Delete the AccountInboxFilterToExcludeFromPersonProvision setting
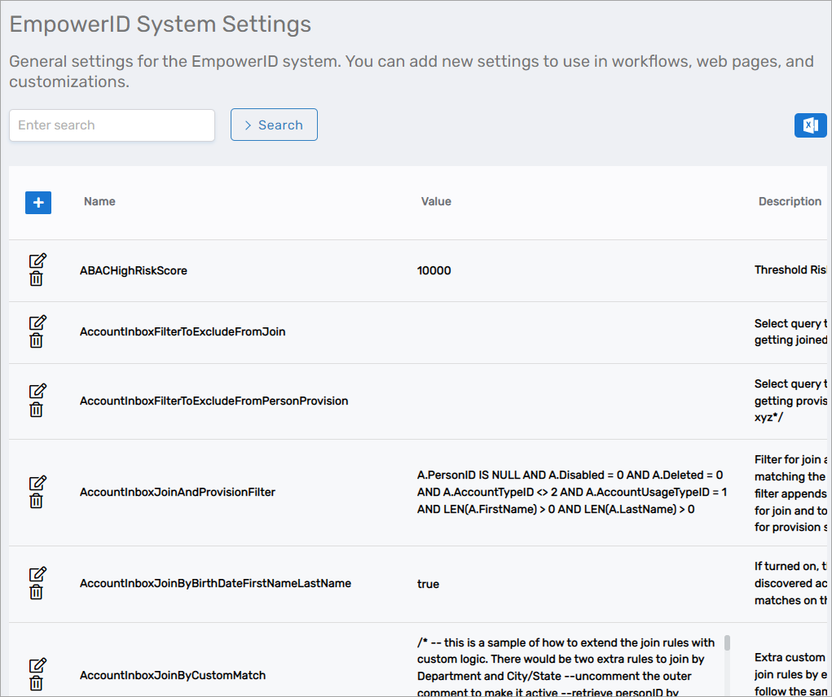Screen dimensions: 832x697 (x=37, y=410)
